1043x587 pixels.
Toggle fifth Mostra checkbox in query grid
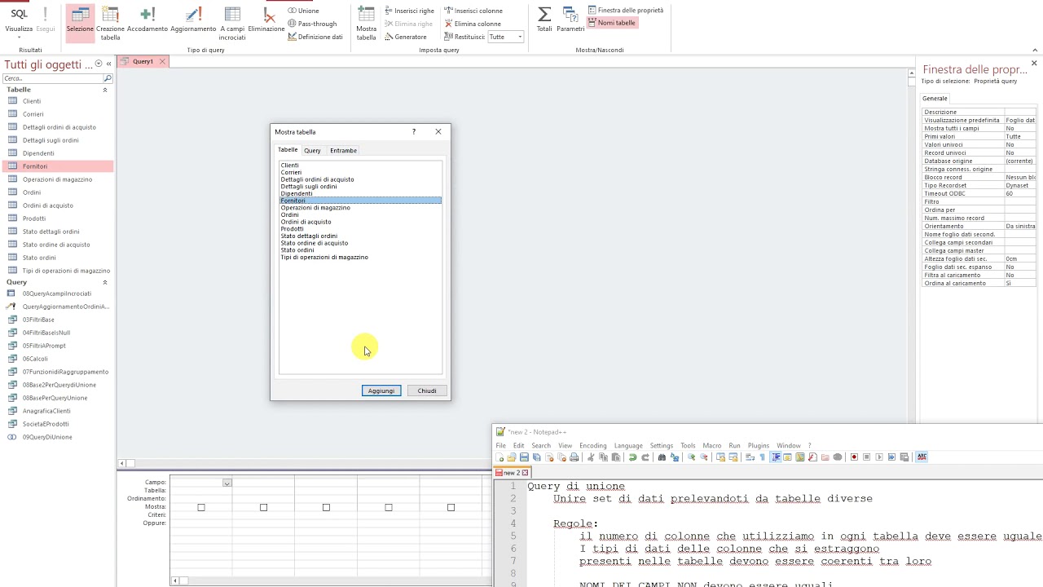451,507
